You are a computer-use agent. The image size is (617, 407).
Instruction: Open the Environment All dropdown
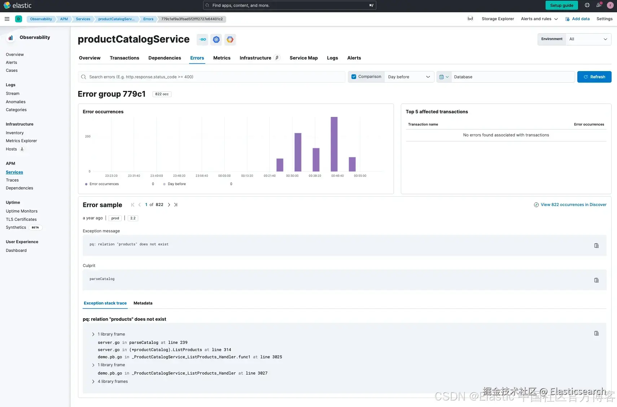[588, 39]
